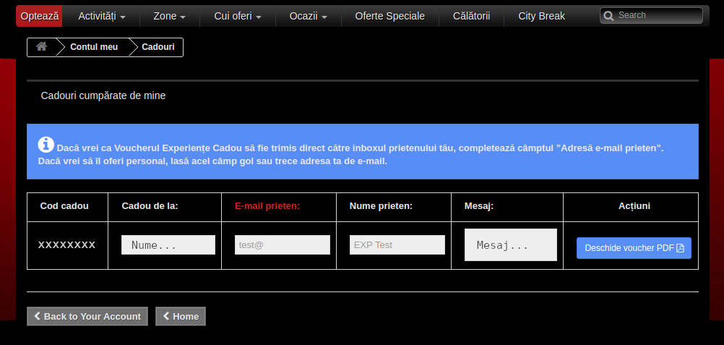Click the friend e-mail field test@

click(x=283, y=245)
